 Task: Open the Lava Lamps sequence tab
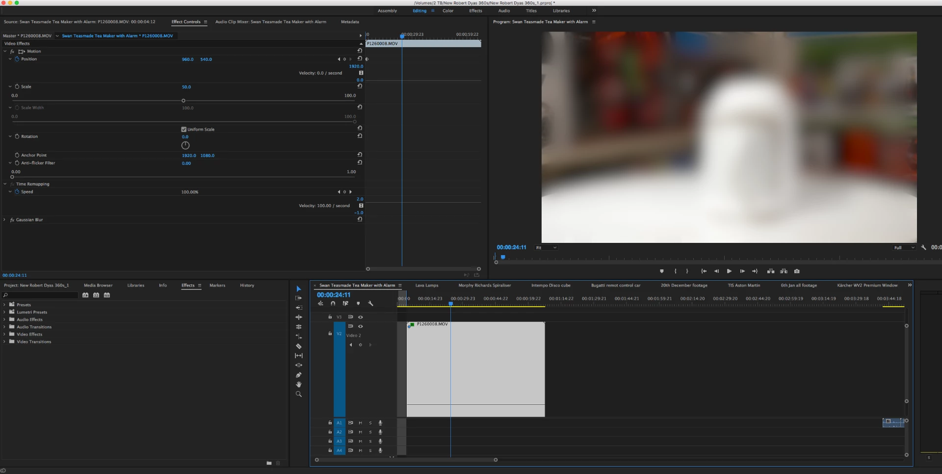(427, 285)
